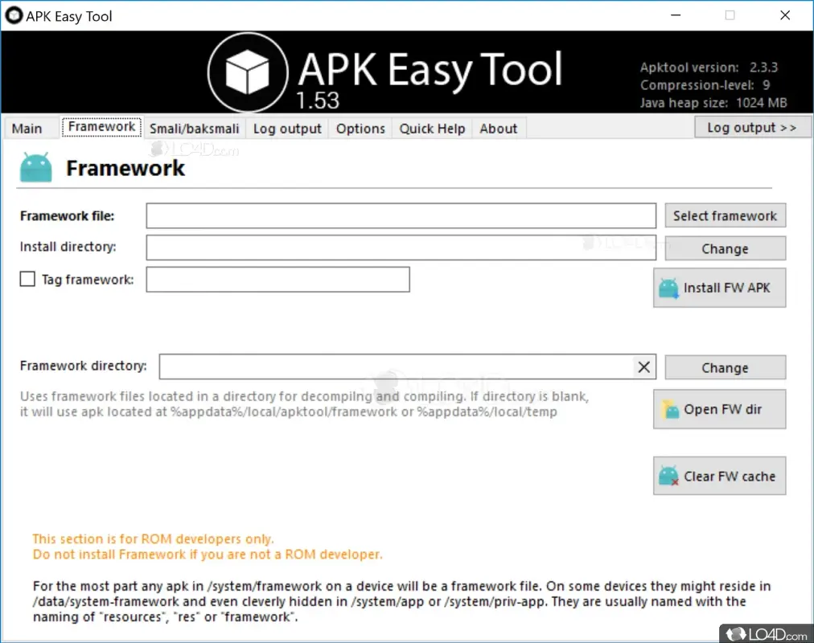Open the About tab
Viewport: 814px width, 643px height.
point(499,129)
